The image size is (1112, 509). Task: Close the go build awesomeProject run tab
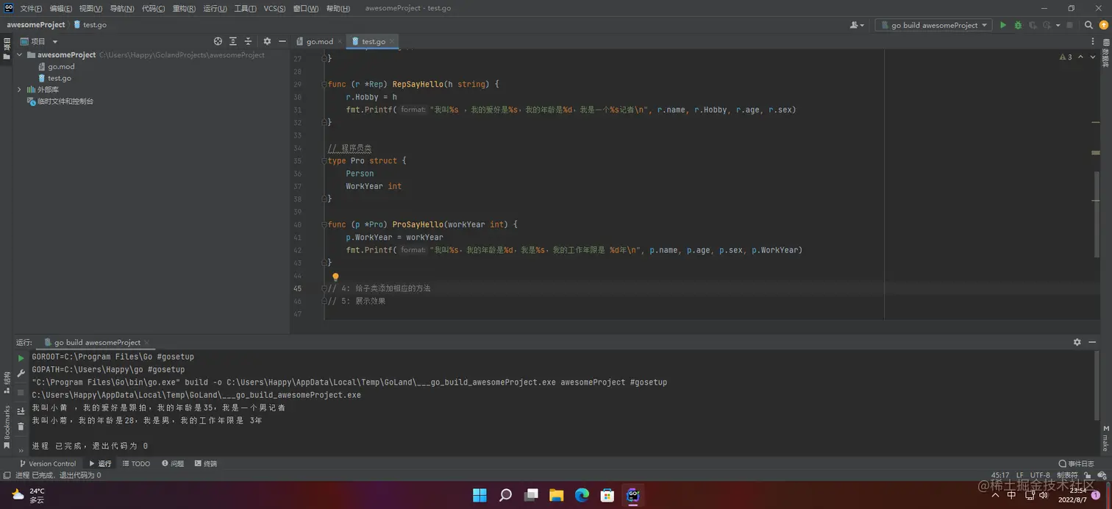(147, 342)
